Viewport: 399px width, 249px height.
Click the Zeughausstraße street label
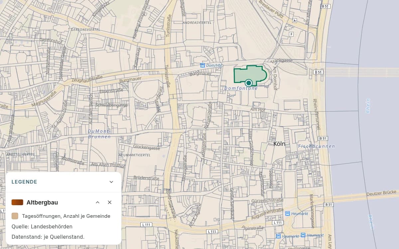[x=87, y=78]
